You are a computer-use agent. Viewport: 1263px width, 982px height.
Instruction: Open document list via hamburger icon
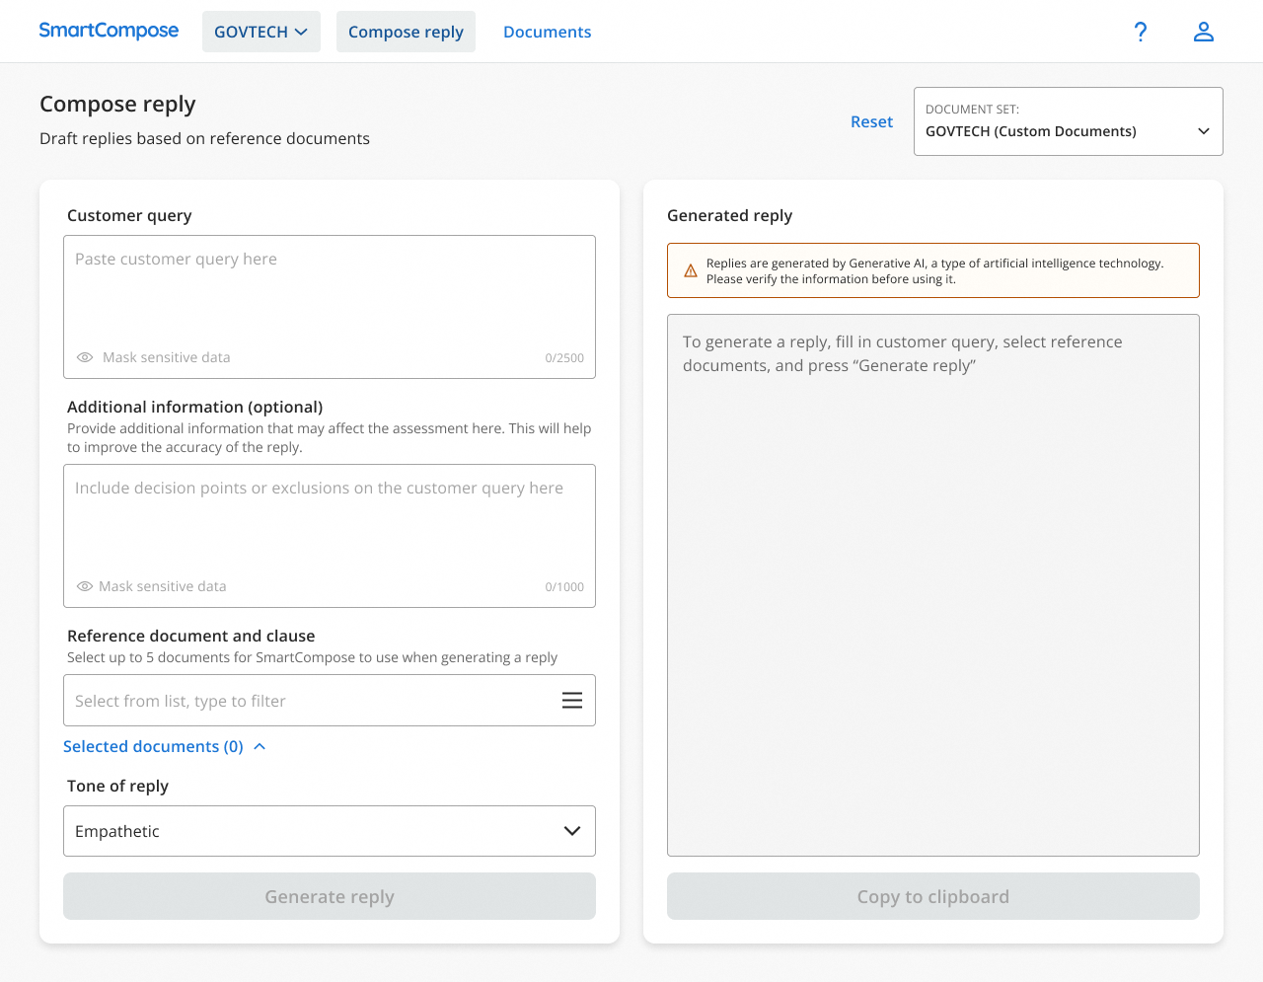[572, 701]
